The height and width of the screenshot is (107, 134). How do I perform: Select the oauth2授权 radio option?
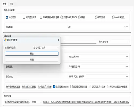click(x=118, y=17)
